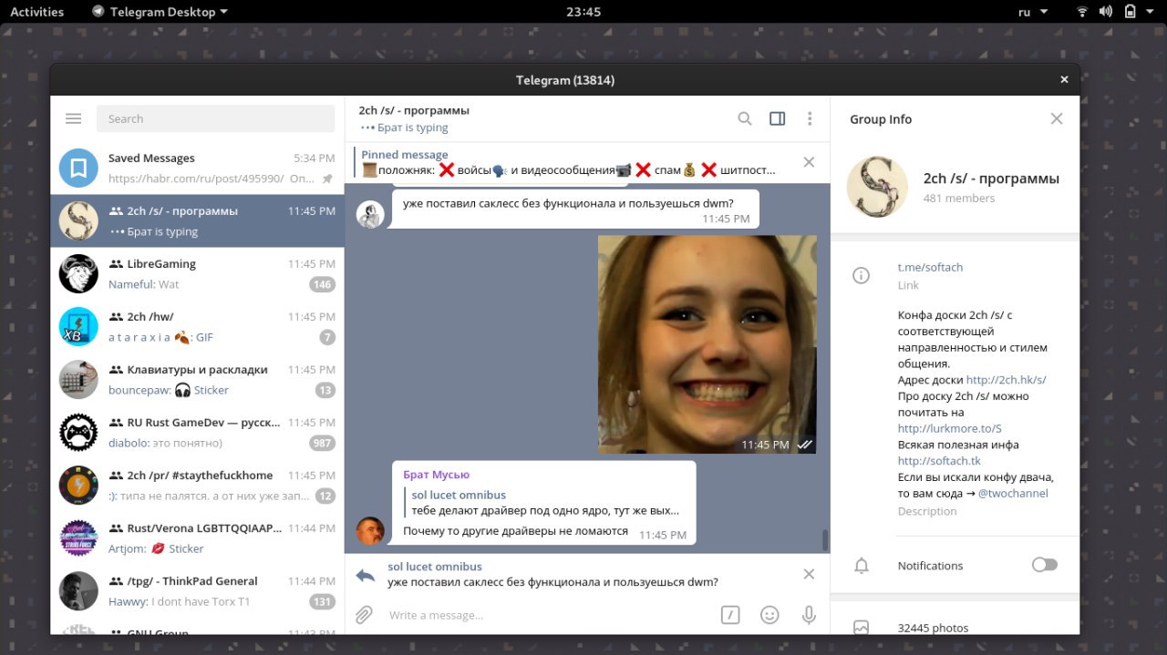
Task: Expand the top bar system menu arrow
Action: [1151, 12]
